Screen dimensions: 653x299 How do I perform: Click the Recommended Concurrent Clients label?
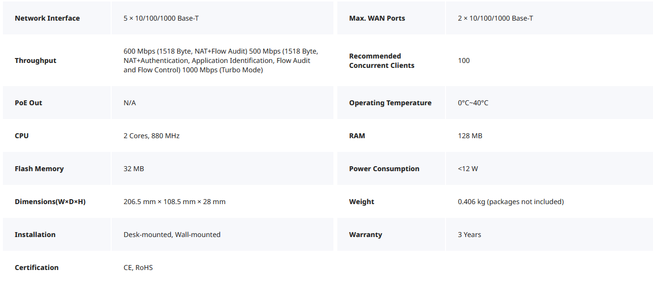coord(382,60)
